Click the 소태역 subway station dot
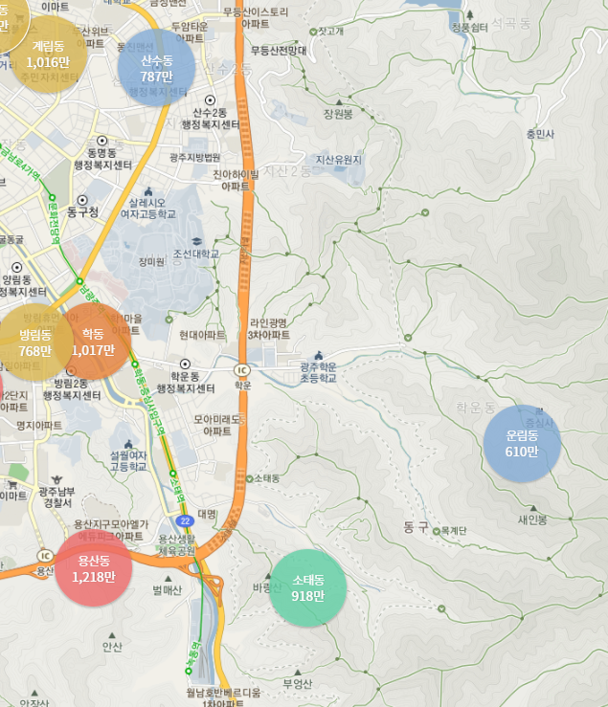 pos(172,474)
